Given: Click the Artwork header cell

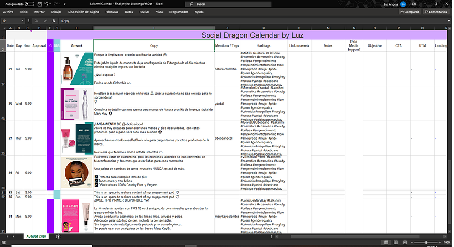Looking at the screenshot, I should 77,46.
